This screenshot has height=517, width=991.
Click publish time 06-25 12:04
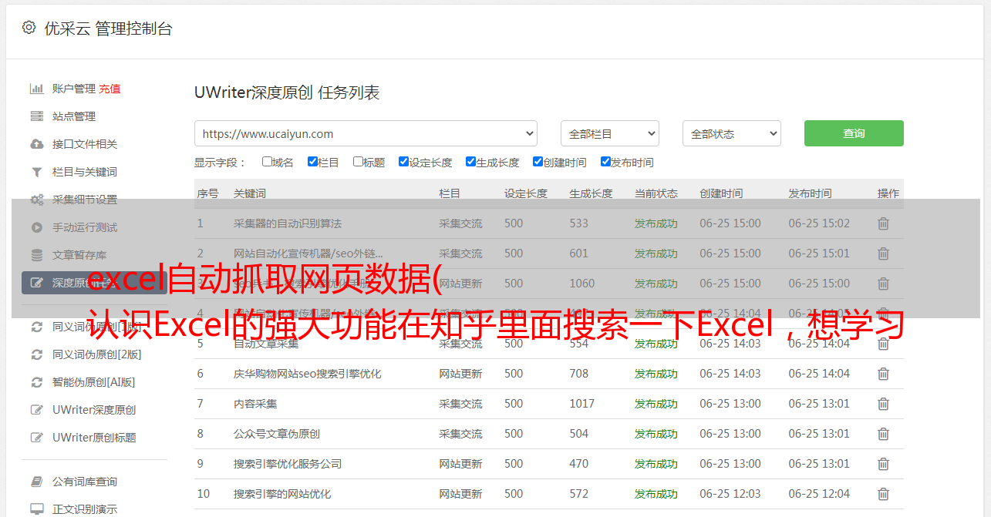819,494
